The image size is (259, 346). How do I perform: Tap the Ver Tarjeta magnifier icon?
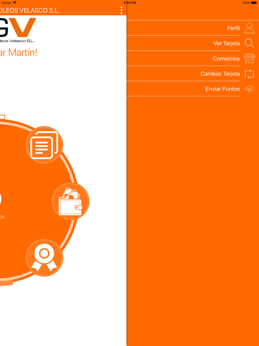249,43
